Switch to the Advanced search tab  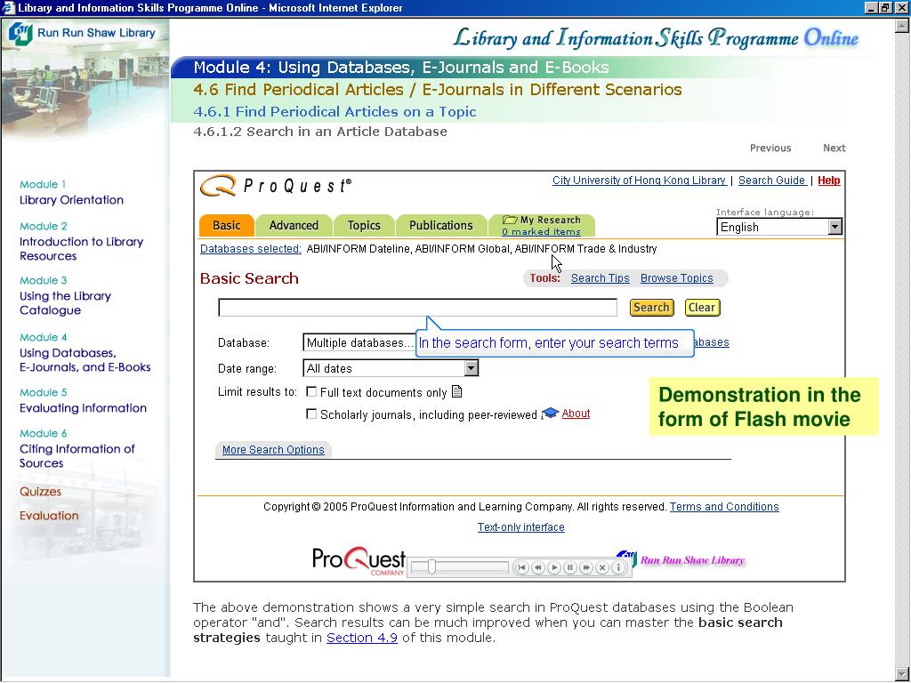[294, 225]
